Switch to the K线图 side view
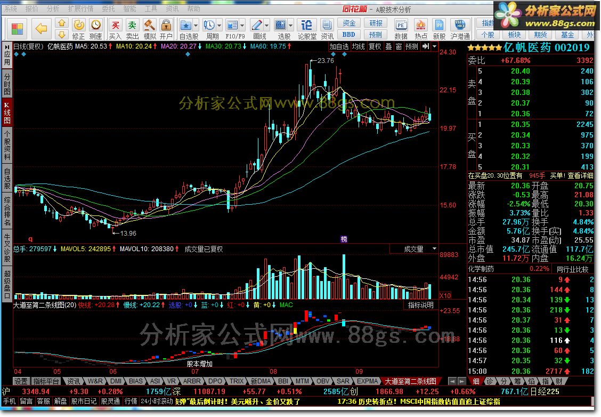The width and height of the screenshot is (601, 417). tap(7, 113)
